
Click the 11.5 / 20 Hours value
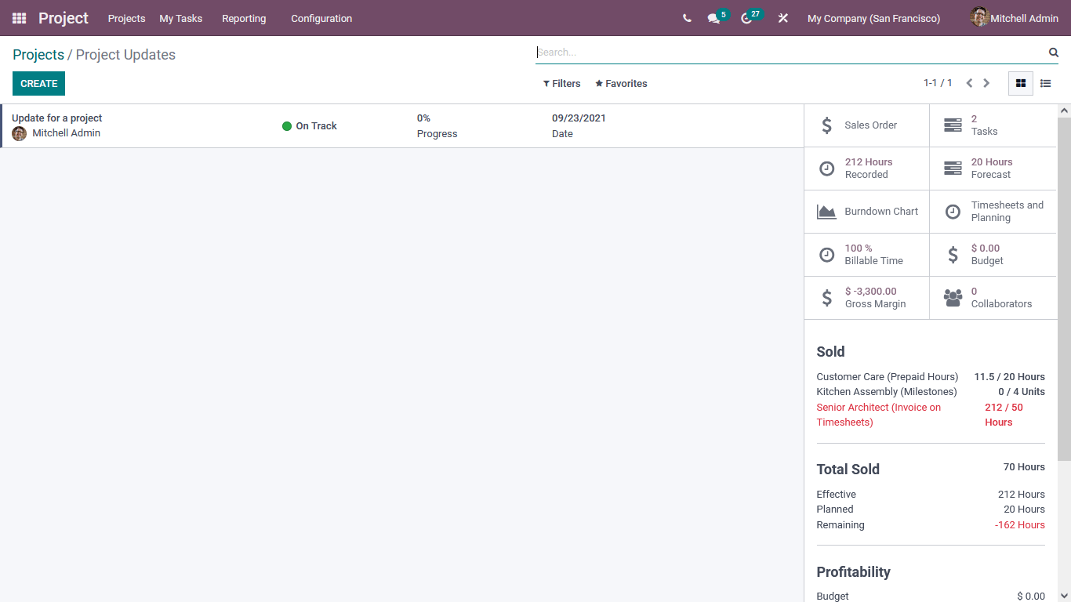[x=1010, y=377]
